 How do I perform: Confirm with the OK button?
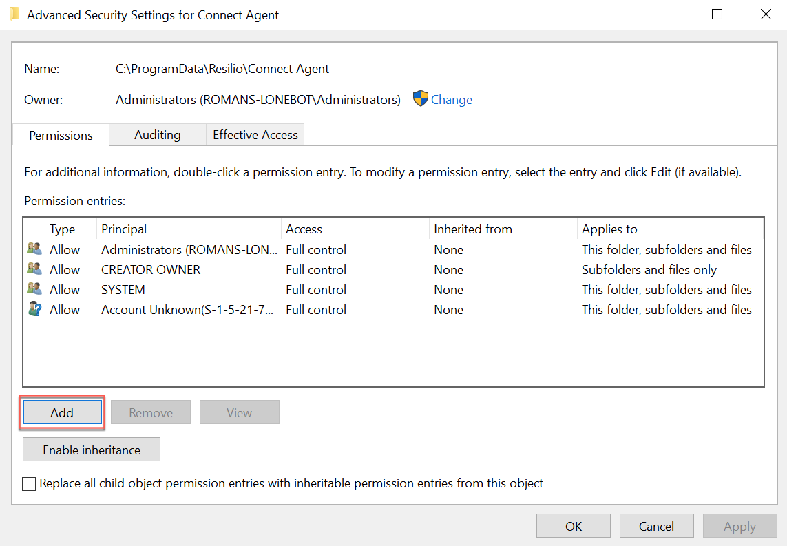(x=574, y=527)
